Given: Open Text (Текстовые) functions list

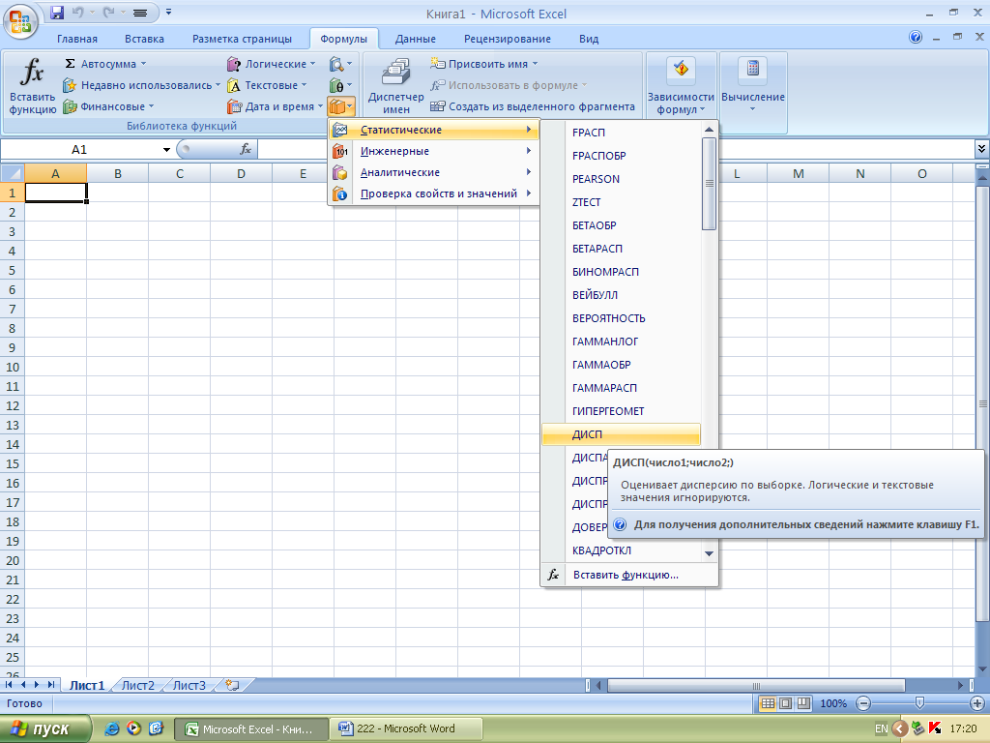Looking at the screenshot, I should (267, 85).
